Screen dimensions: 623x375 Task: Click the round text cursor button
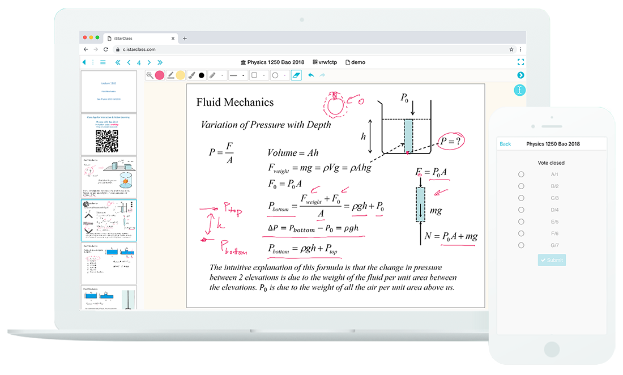(520, 90)
